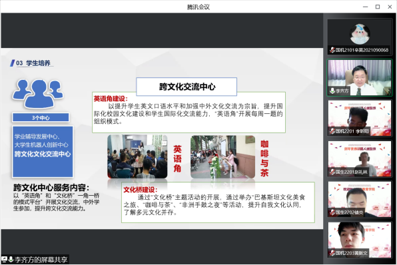The width and height of the screenshot is (397, 265).
Task: Select the 国机2201 李昕阳 video tile
Action: point(360,118)
